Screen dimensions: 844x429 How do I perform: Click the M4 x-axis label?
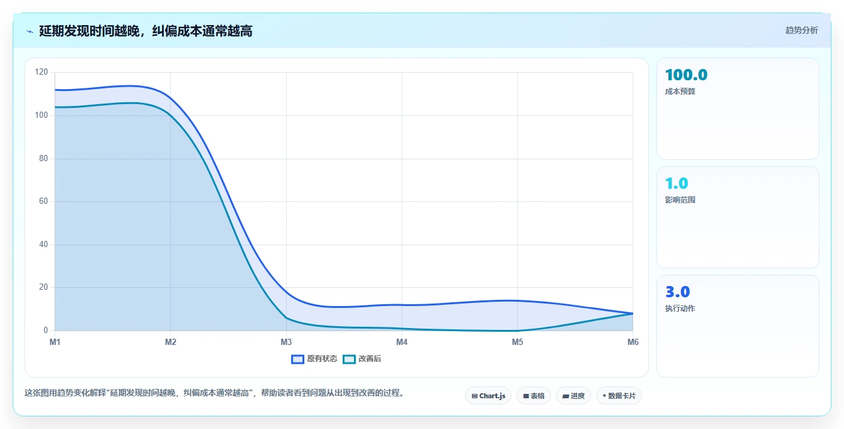[x=402, y=342]
